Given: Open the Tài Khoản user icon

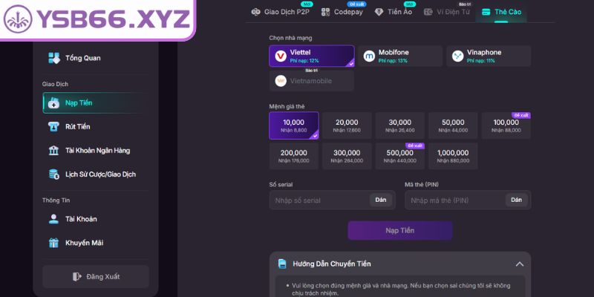Looking at the screenshot, I should click(x=53, y=219).
